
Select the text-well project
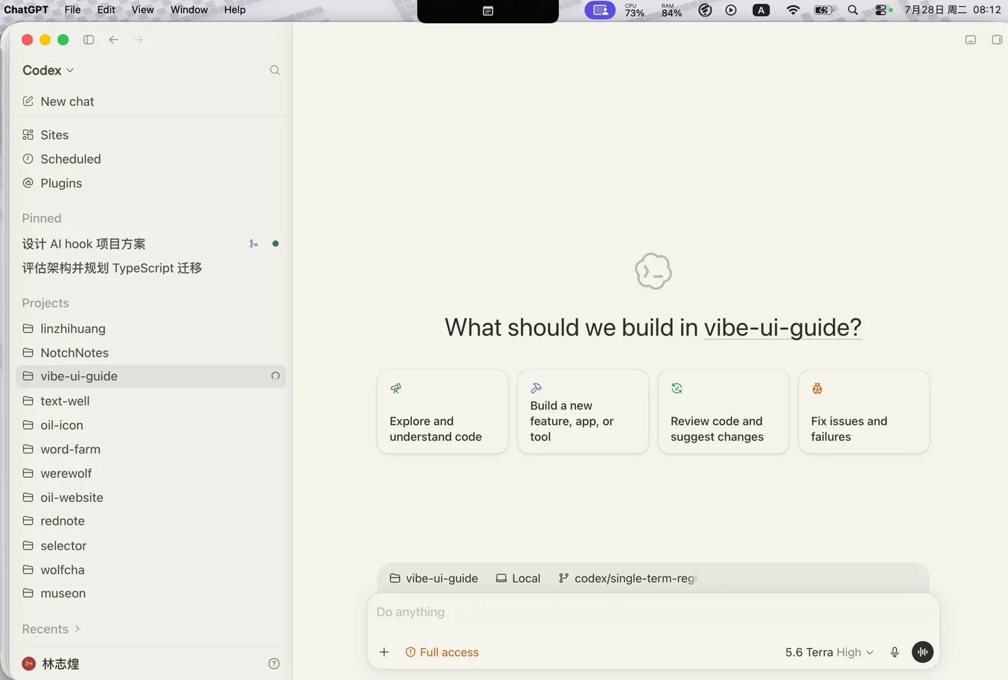pyautogui.click(x=151, y=401)
